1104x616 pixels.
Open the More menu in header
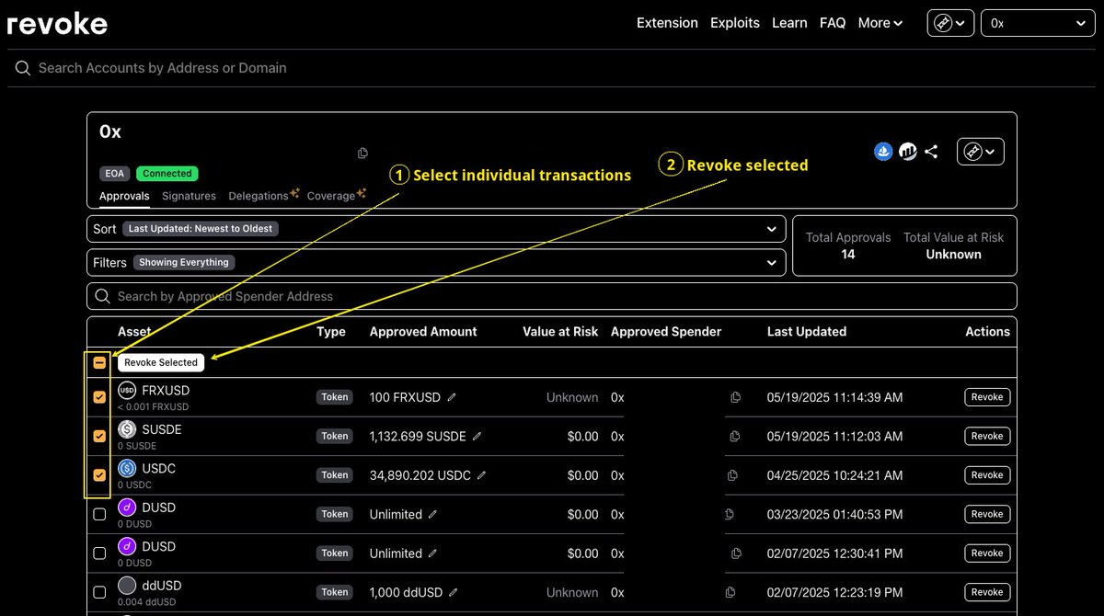click(x=880, y=23)
